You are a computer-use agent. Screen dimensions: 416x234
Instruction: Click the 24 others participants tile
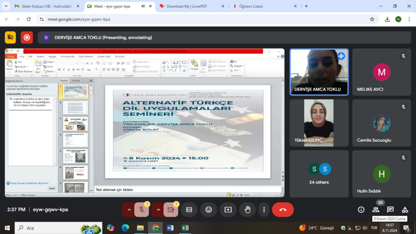point(319,174)
